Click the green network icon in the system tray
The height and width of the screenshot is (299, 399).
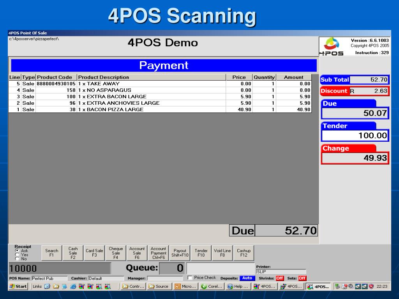tap(337, 287)
